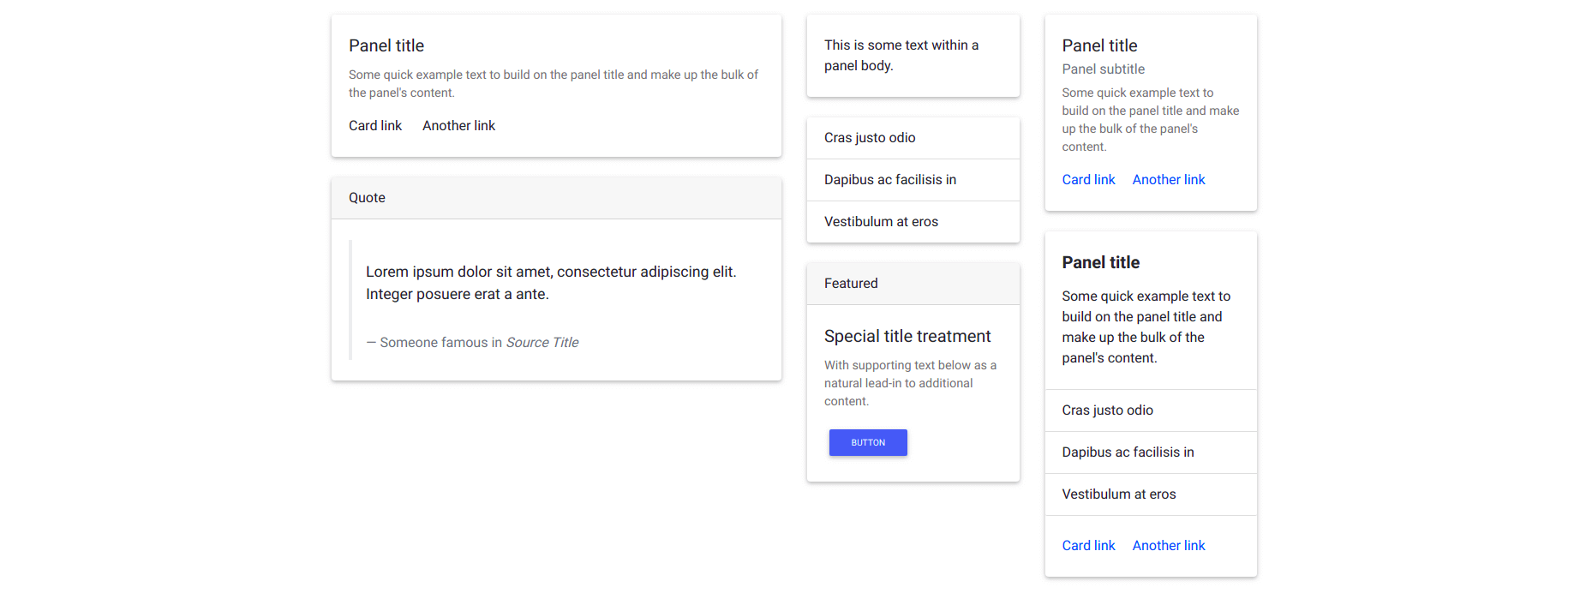Open 'Card link' under Vestibulum list, right card

1088,546
